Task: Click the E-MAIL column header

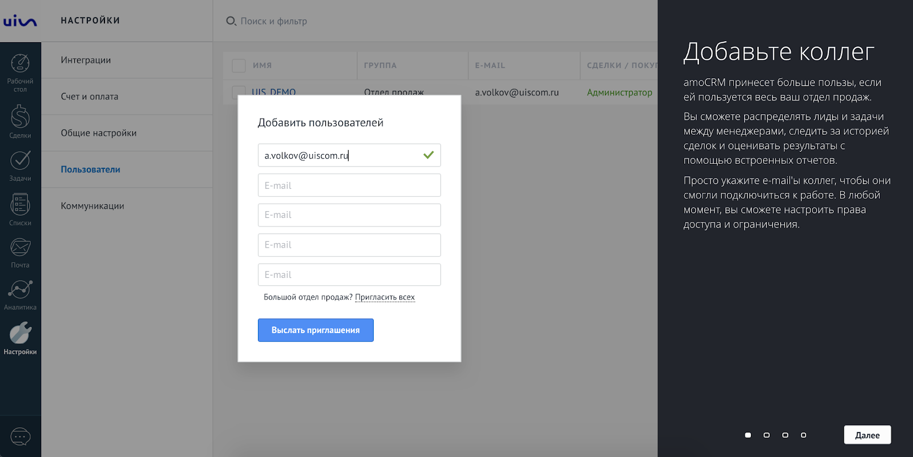Action: click(490, 66)
